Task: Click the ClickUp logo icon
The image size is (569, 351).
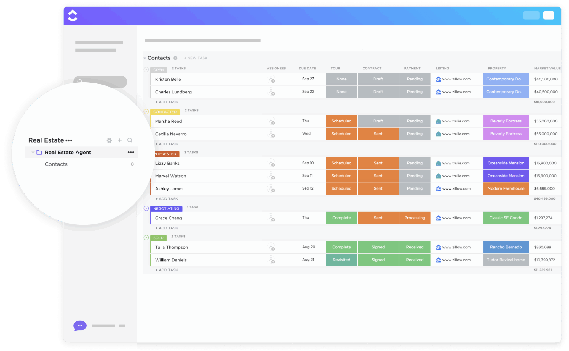Action: tap(73, 15)
